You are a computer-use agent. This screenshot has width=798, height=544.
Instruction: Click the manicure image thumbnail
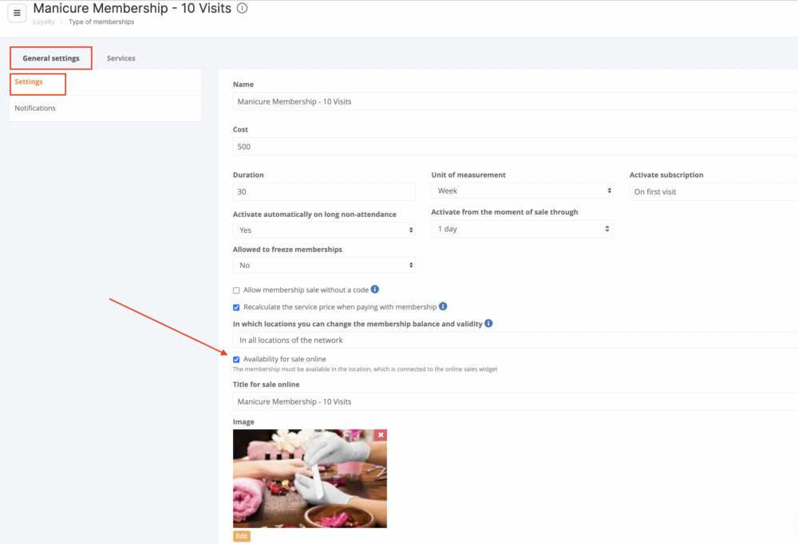(310, 479)
